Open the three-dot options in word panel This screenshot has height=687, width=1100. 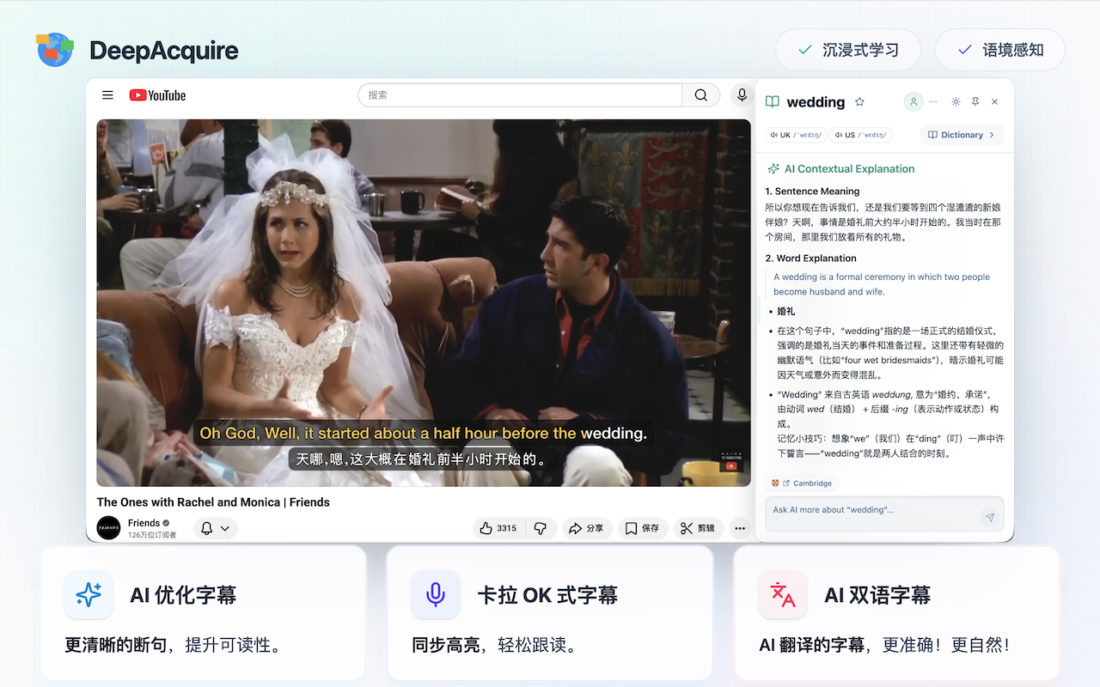tap(933, 101)
